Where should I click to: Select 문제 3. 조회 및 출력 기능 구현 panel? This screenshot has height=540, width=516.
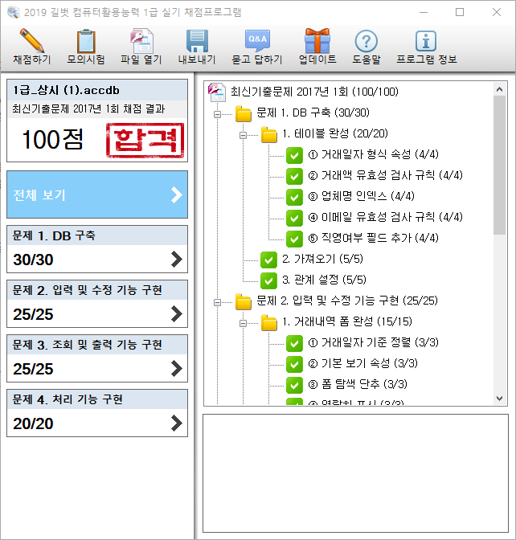96,358
